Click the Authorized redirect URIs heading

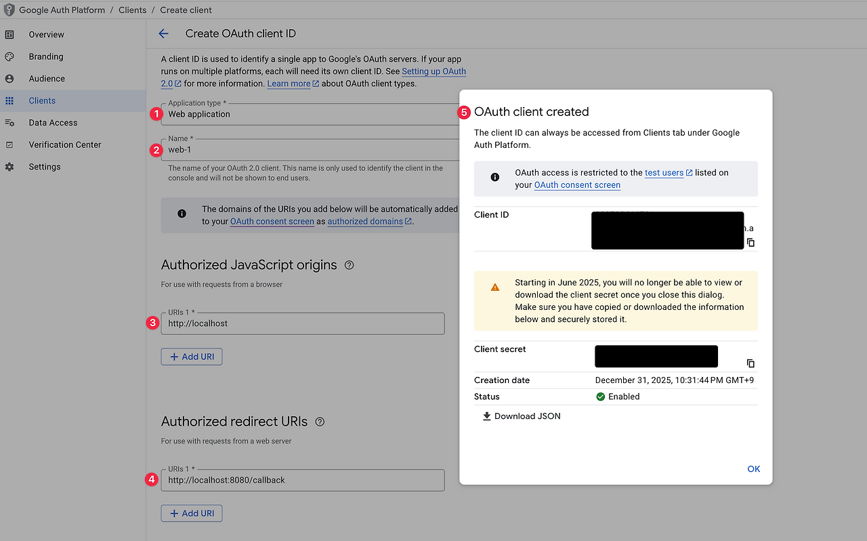[x=234, y=422]
